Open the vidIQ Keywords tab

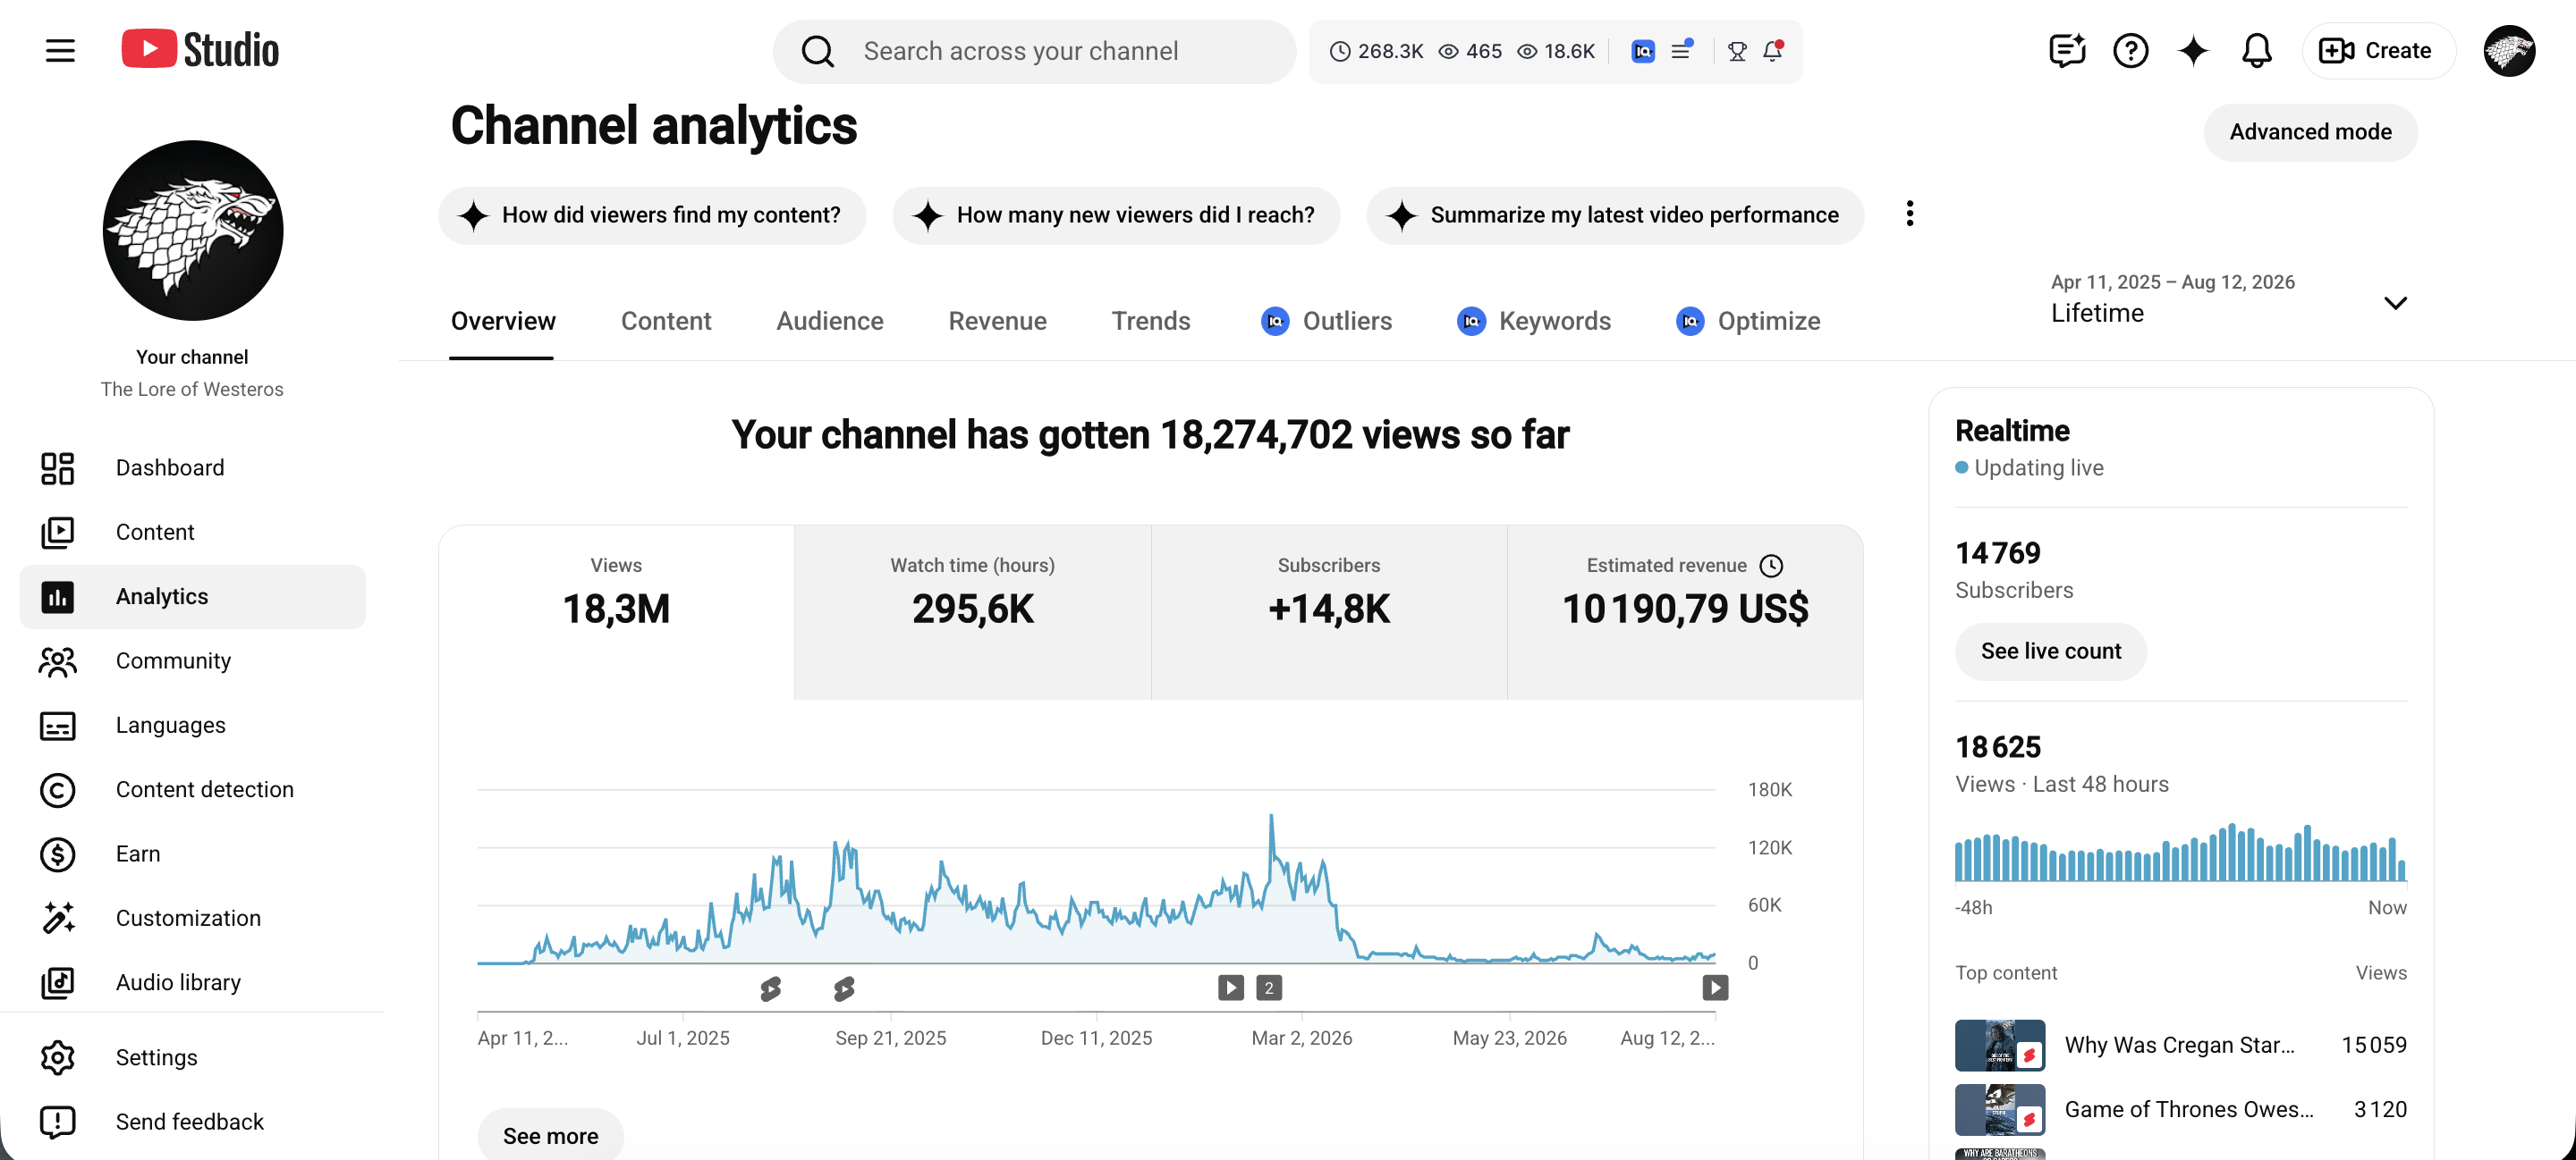tap(1534, 322)
